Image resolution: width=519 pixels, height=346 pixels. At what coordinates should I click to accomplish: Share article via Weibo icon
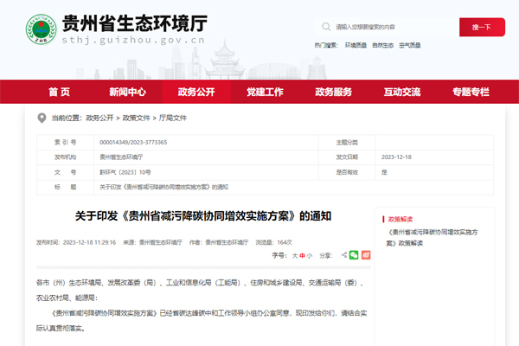[x=366, y=255]
